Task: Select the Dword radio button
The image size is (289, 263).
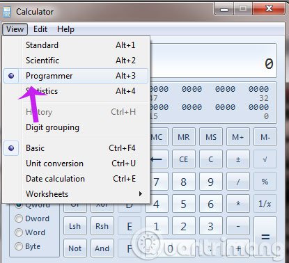Action: click(19, 218)
